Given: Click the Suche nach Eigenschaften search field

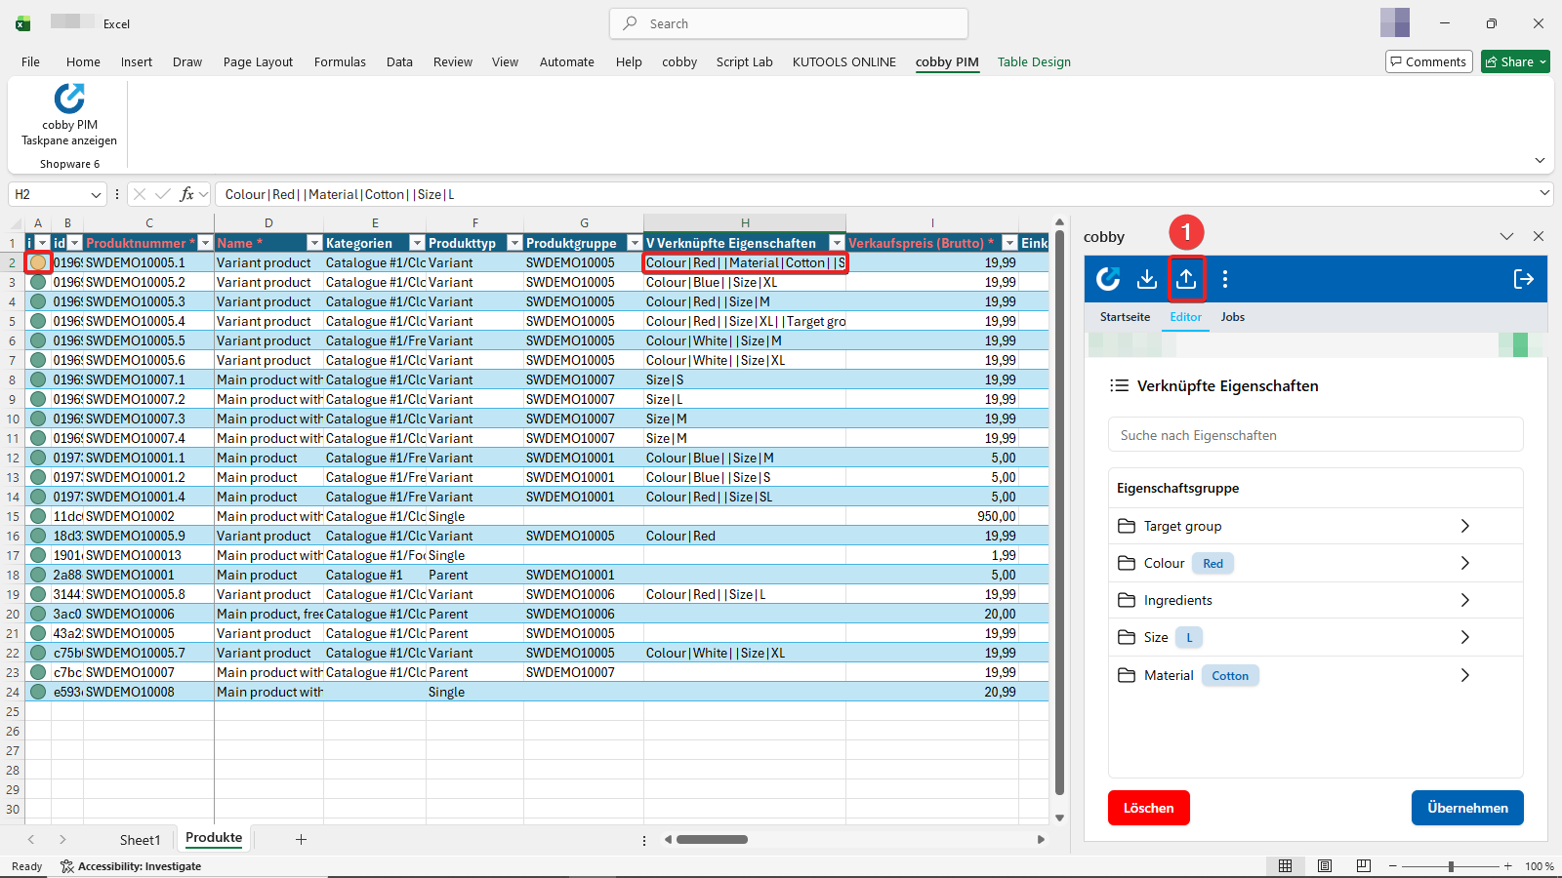Looking at the screenshot, I should (1315, 434).
